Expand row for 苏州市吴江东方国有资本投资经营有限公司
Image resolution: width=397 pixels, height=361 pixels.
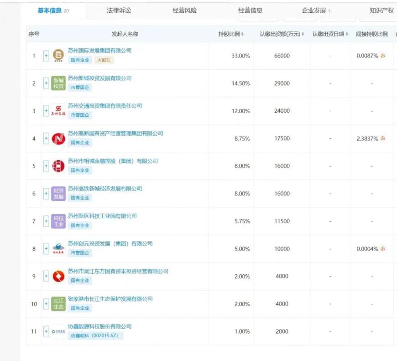[x=46, y=276]
